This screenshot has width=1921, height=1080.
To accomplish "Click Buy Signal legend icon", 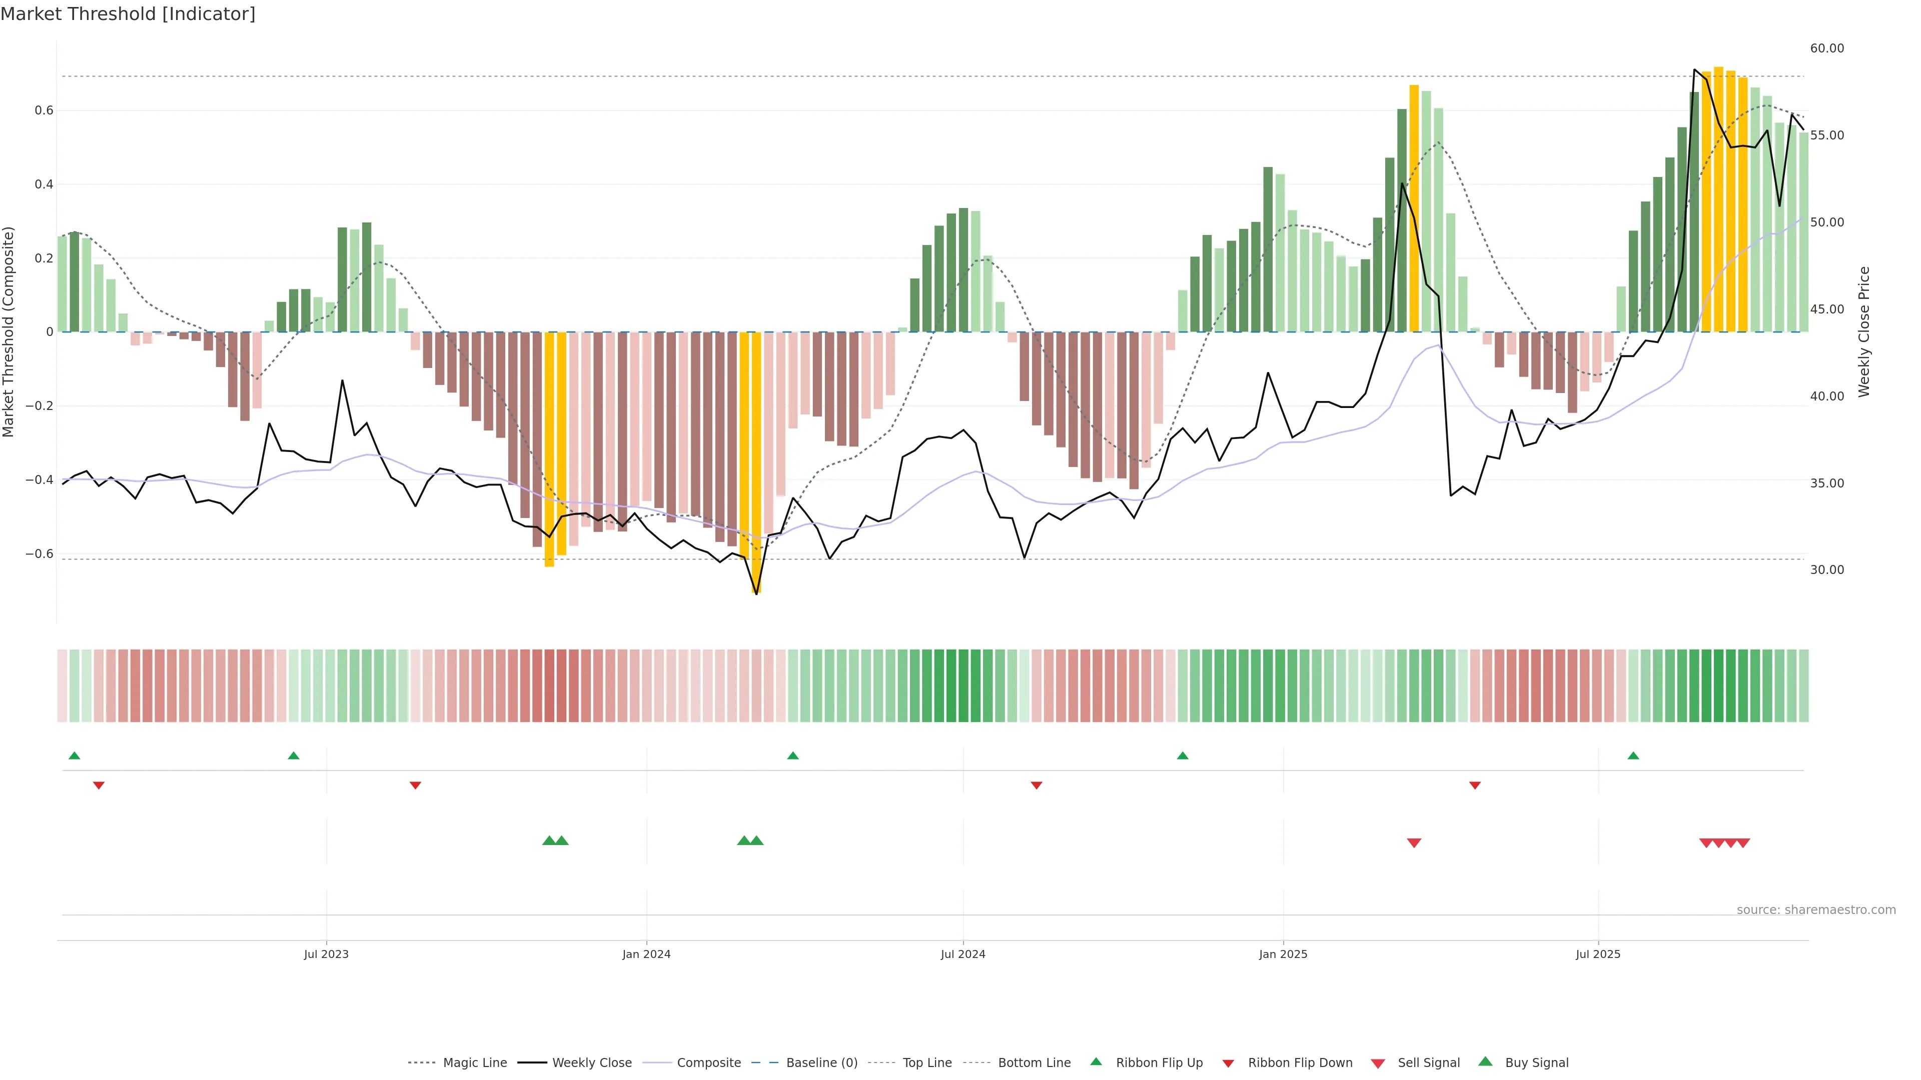I will pos(1485,1061).
